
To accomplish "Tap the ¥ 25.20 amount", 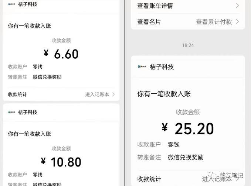I will point(188,129).
